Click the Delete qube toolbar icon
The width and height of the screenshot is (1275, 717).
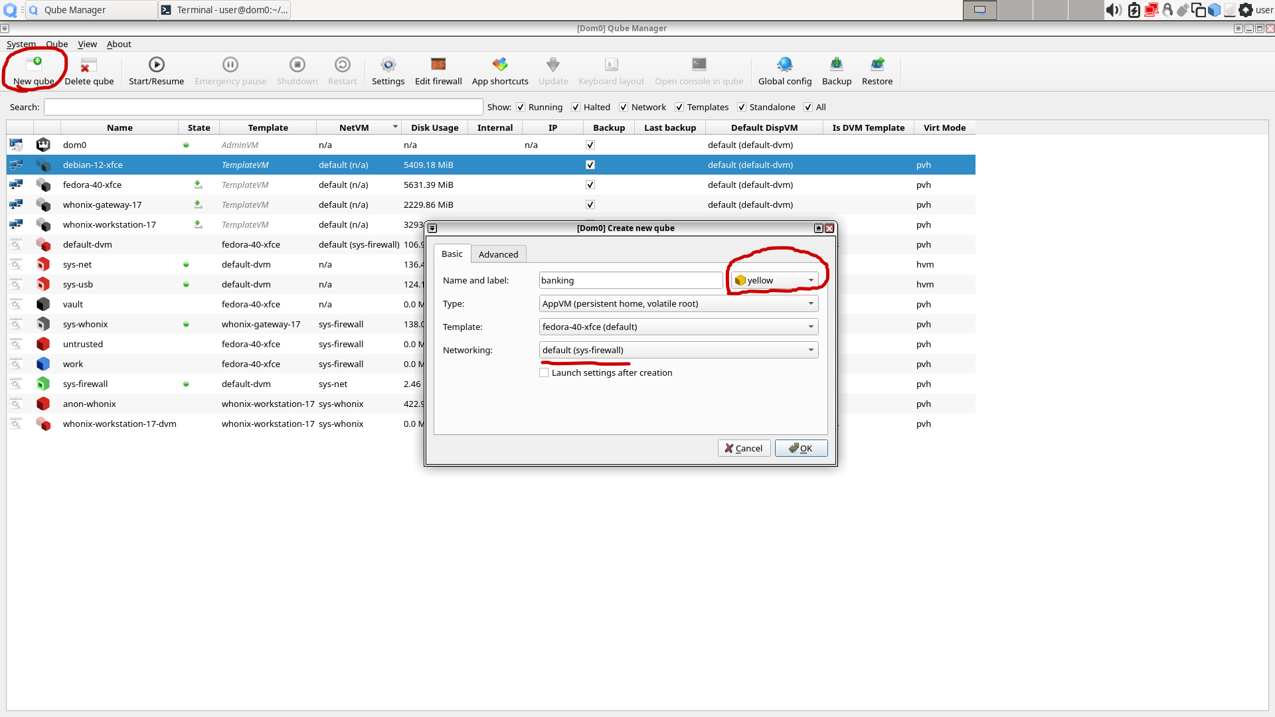88,64
